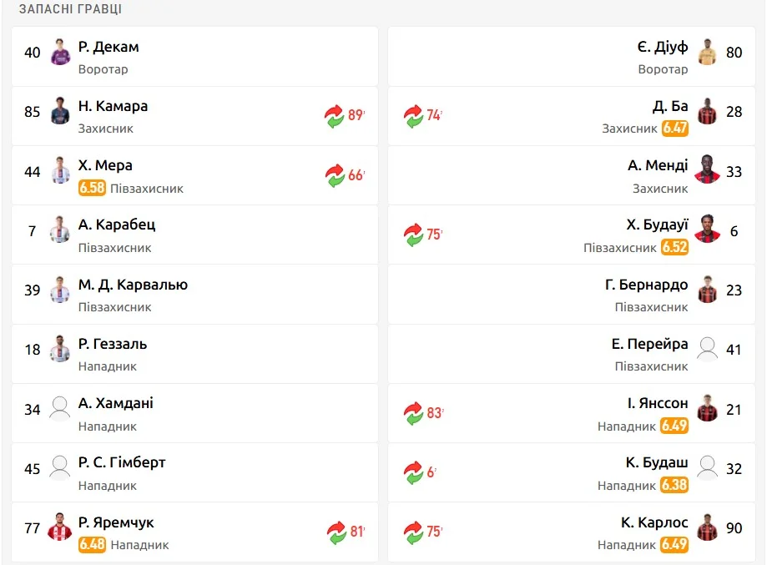The width and height of the screenshot is (767, 565).
Task: Click substitution icon at 81' for Р. Яремчук
Action: pyautogui.click(x=335, y=532)
